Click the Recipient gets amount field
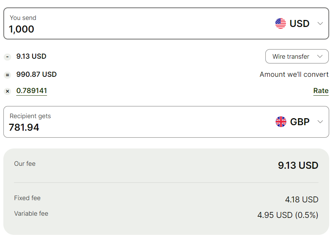This screenshot has width=334, height=243. tap(111, 127)
